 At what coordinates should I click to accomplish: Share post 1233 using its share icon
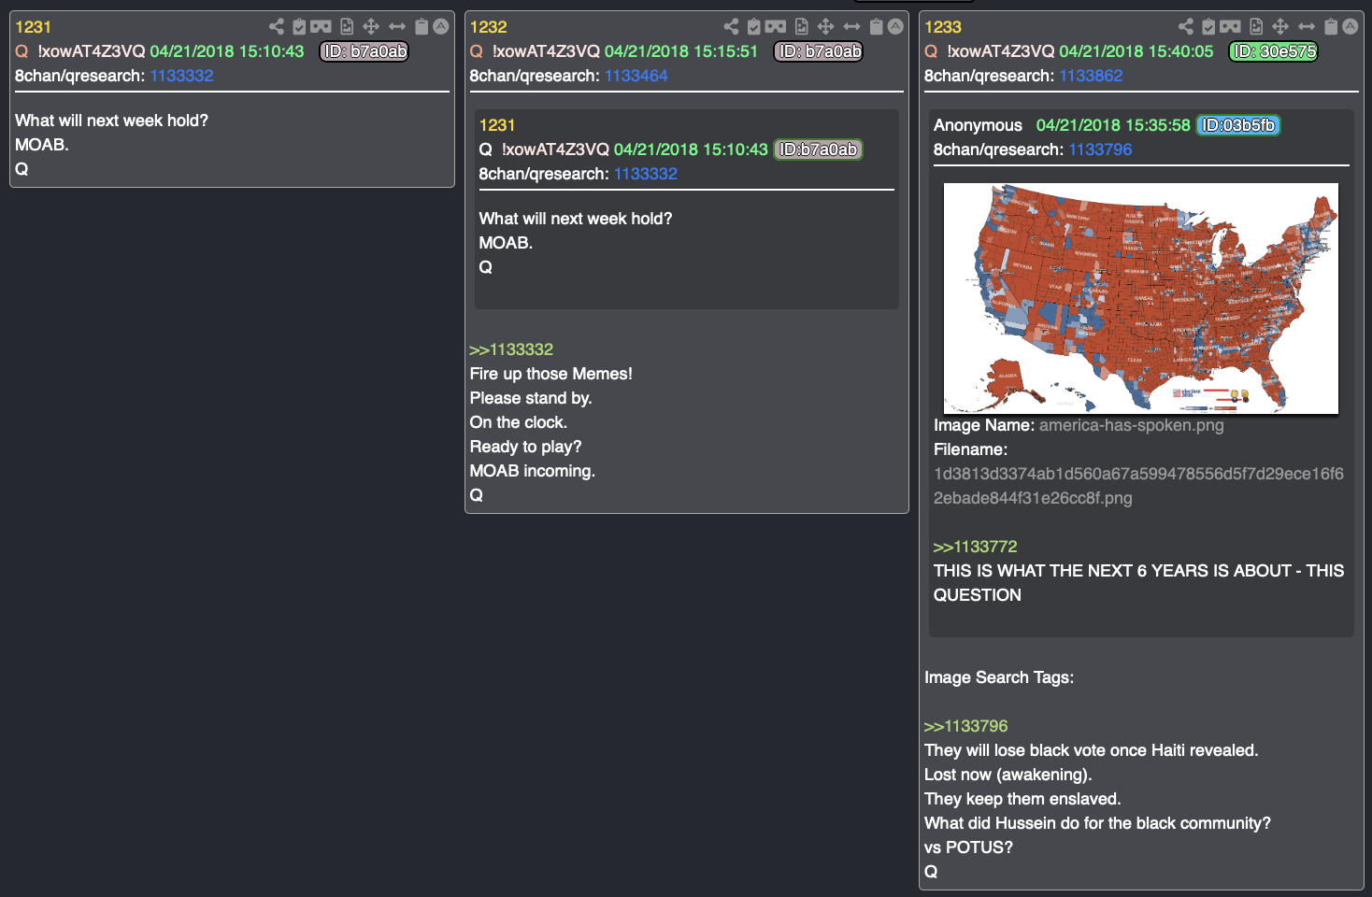(1186, 26)
